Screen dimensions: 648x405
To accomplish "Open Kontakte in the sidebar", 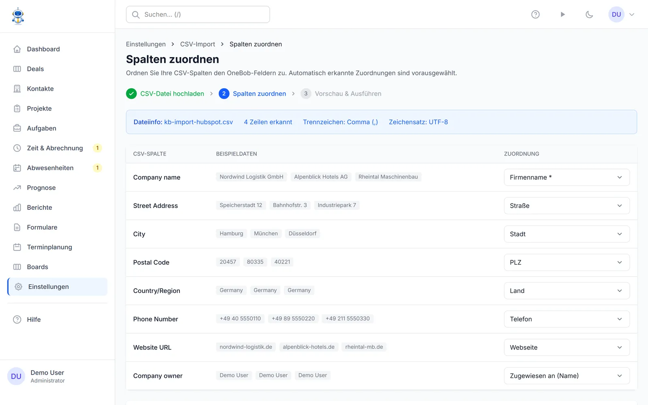I will pyautogui.click(x=58, y=89).
